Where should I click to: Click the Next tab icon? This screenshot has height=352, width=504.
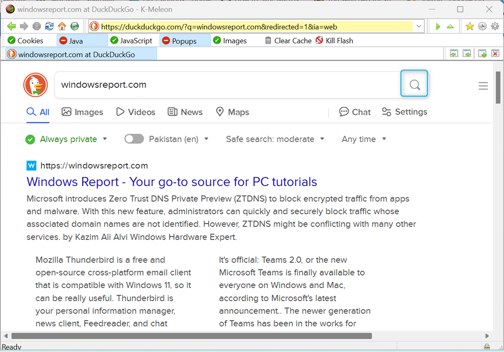pos(467,53)
